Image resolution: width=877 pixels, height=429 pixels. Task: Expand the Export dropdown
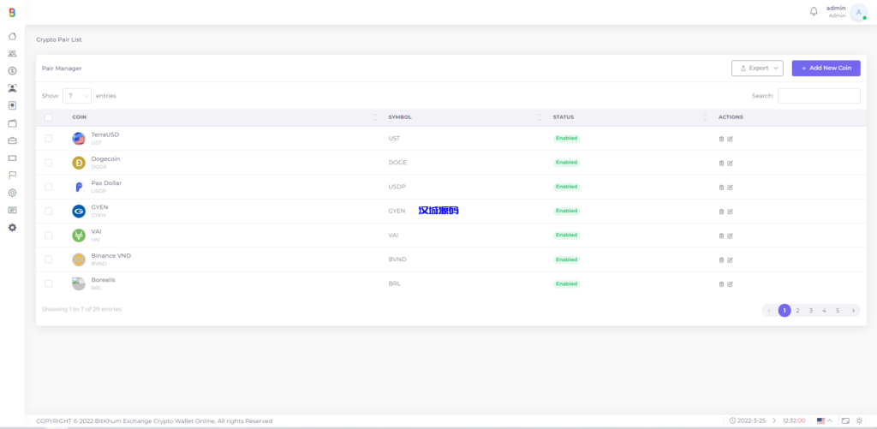(757, 69)
